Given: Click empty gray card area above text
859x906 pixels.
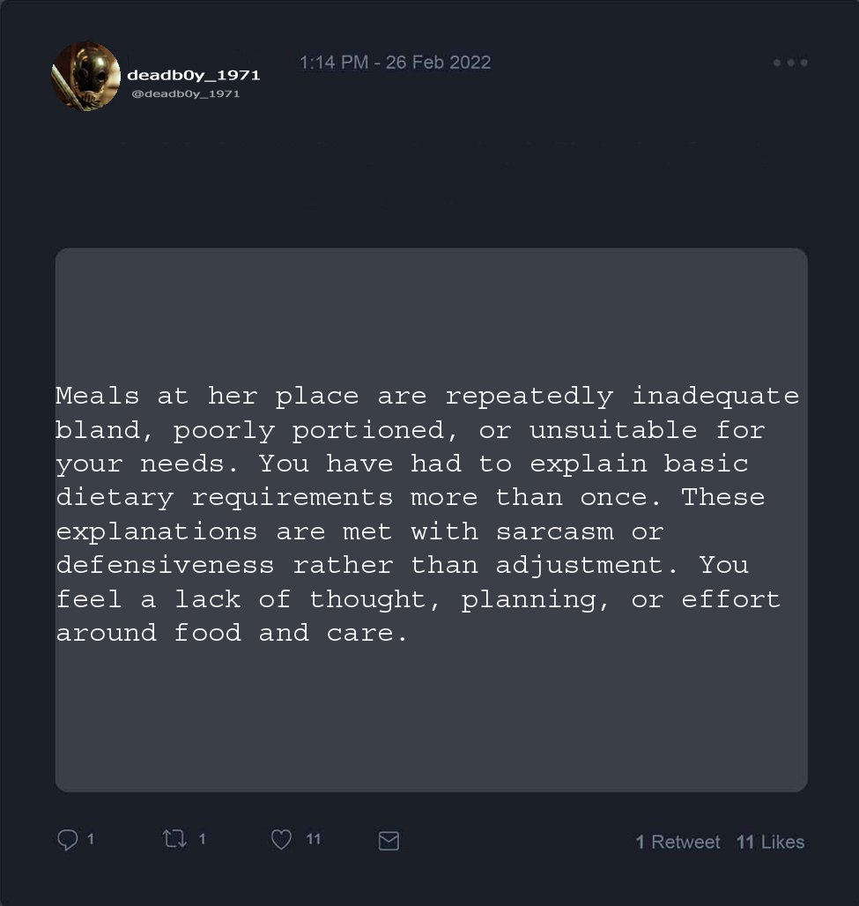Looking at the screenshot, I should 431,308.
